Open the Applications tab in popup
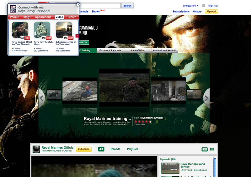 tap(43, 17)
